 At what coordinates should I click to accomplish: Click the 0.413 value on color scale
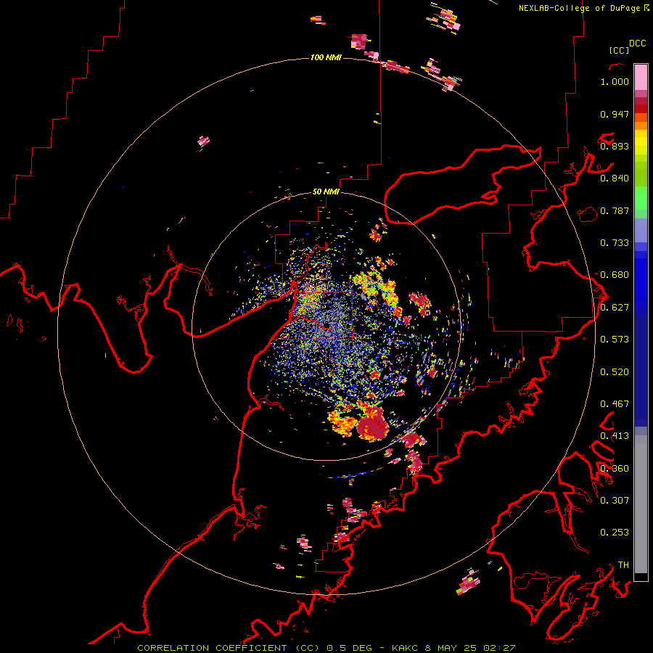click(x=615, y=436)
